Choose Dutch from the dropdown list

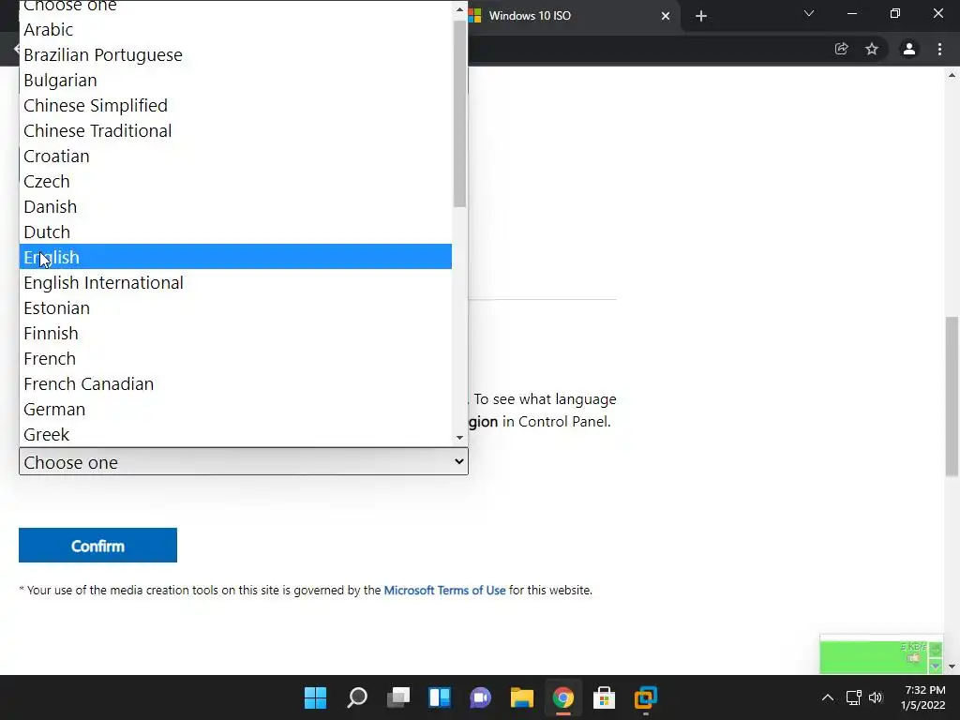click(235, 232)
